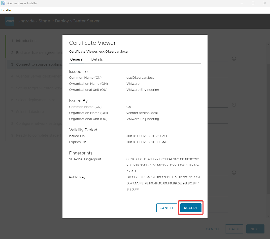The image size is (270, 239).
Task: Click the Issued To section heading
Action: click(x=78, y=71)
